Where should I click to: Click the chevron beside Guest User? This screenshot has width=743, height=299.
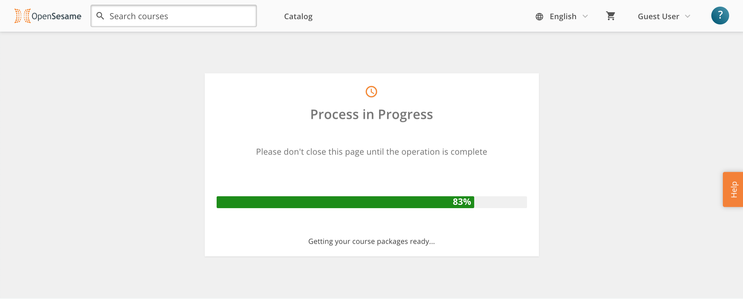click(688, 16)
